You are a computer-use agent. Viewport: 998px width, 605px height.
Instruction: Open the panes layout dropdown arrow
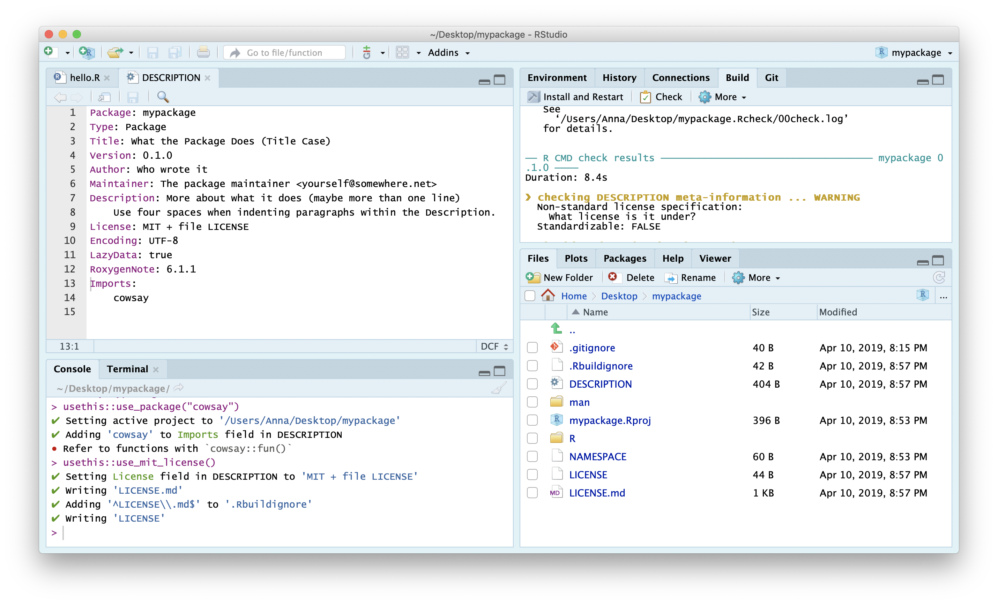[418, 53]
